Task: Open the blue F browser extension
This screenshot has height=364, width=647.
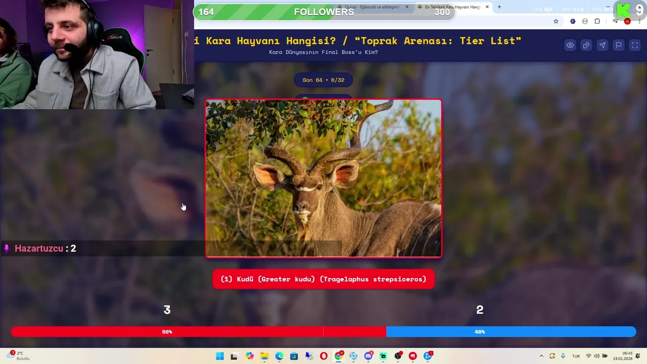Action: coord(573,21)
